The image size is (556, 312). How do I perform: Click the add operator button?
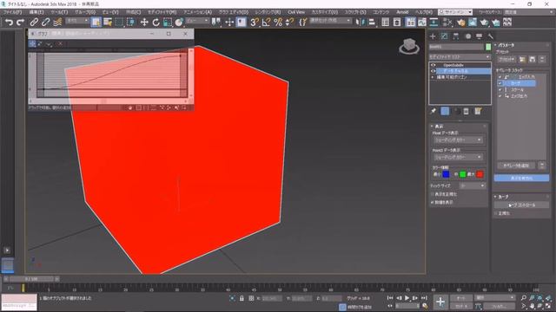(x=516, y=166)
